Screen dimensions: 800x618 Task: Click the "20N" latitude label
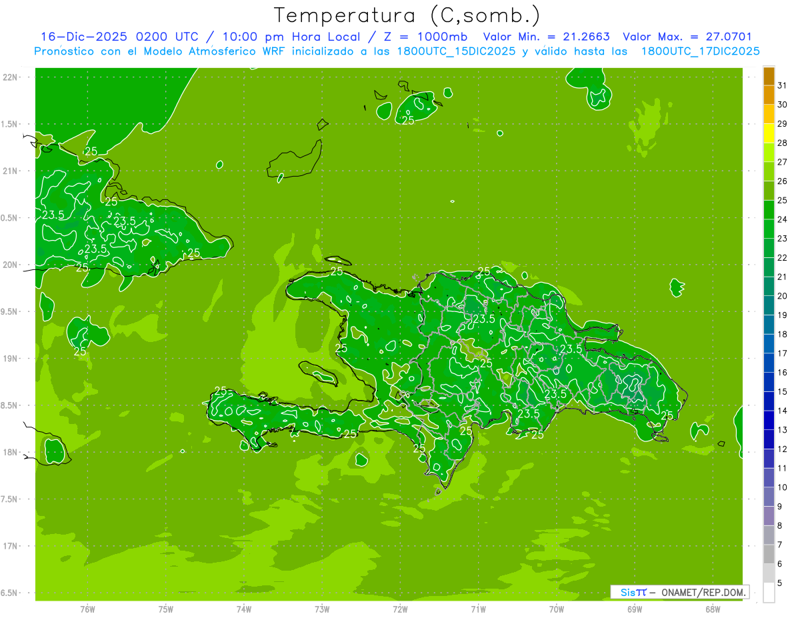(x=11, y=265)
